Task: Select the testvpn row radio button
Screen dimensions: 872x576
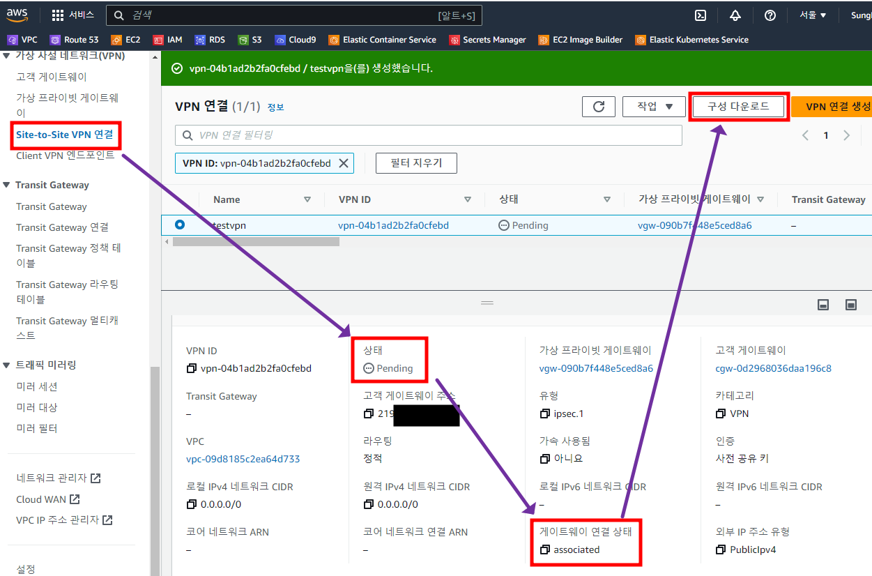Action: pos(180,225)
